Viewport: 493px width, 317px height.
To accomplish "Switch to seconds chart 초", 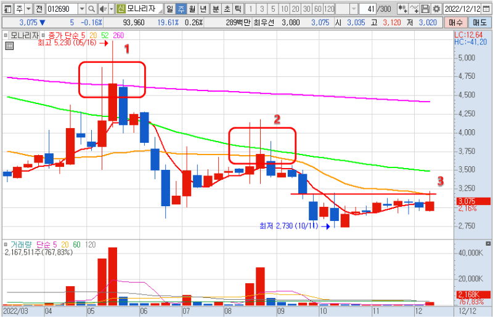I will click(227, 9).
